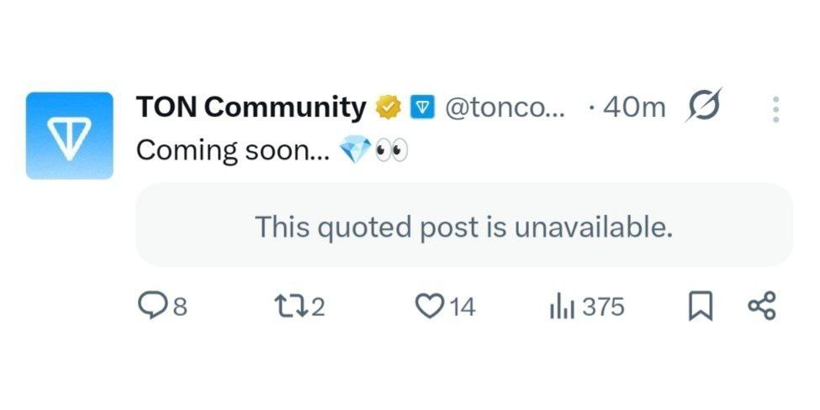This screenshot has height=410, width=820.
Task: Click the 375 views count
Action: 603,307
